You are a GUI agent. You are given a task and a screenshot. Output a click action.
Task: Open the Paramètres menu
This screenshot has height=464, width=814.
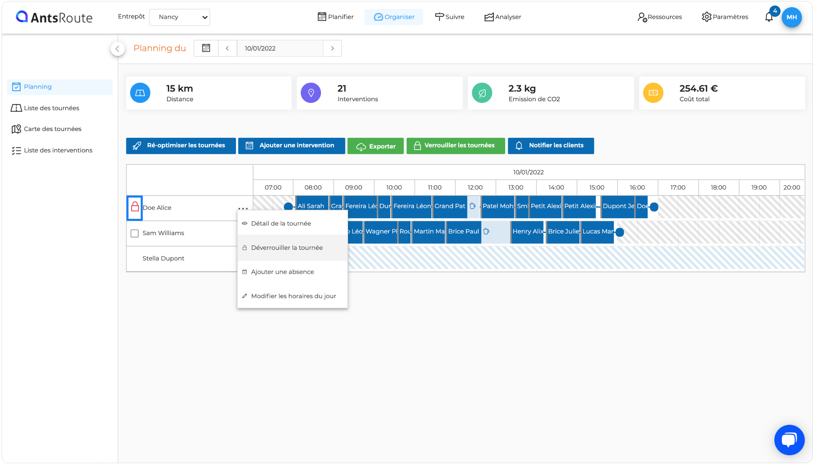coord(725,17)
